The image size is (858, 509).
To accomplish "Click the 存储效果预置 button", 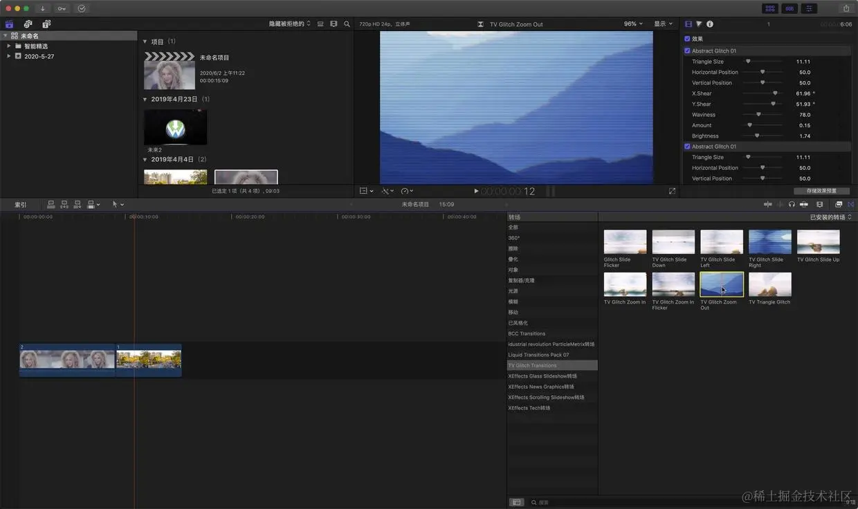I will coord(821,191).
